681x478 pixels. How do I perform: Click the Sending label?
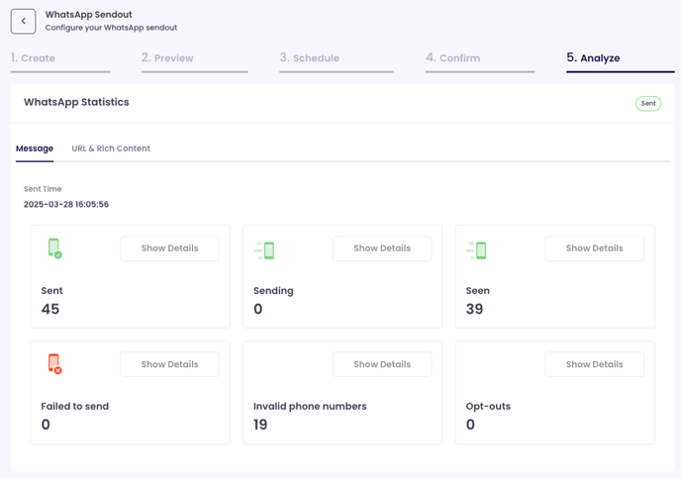pos(273,290)
